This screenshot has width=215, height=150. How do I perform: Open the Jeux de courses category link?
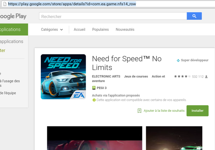click(x=136, y=76)
